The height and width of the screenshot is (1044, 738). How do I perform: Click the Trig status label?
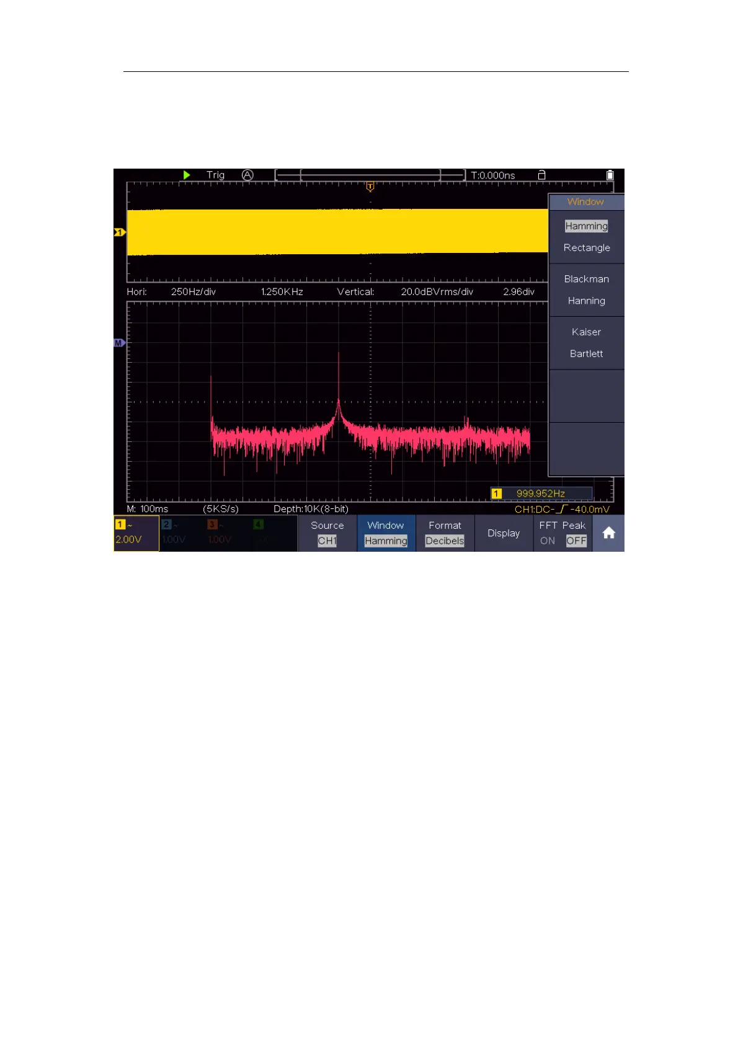point(216,175)
